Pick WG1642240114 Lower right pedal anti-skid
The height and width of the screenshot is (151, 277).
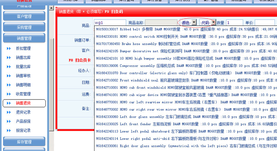pos(186,139)
